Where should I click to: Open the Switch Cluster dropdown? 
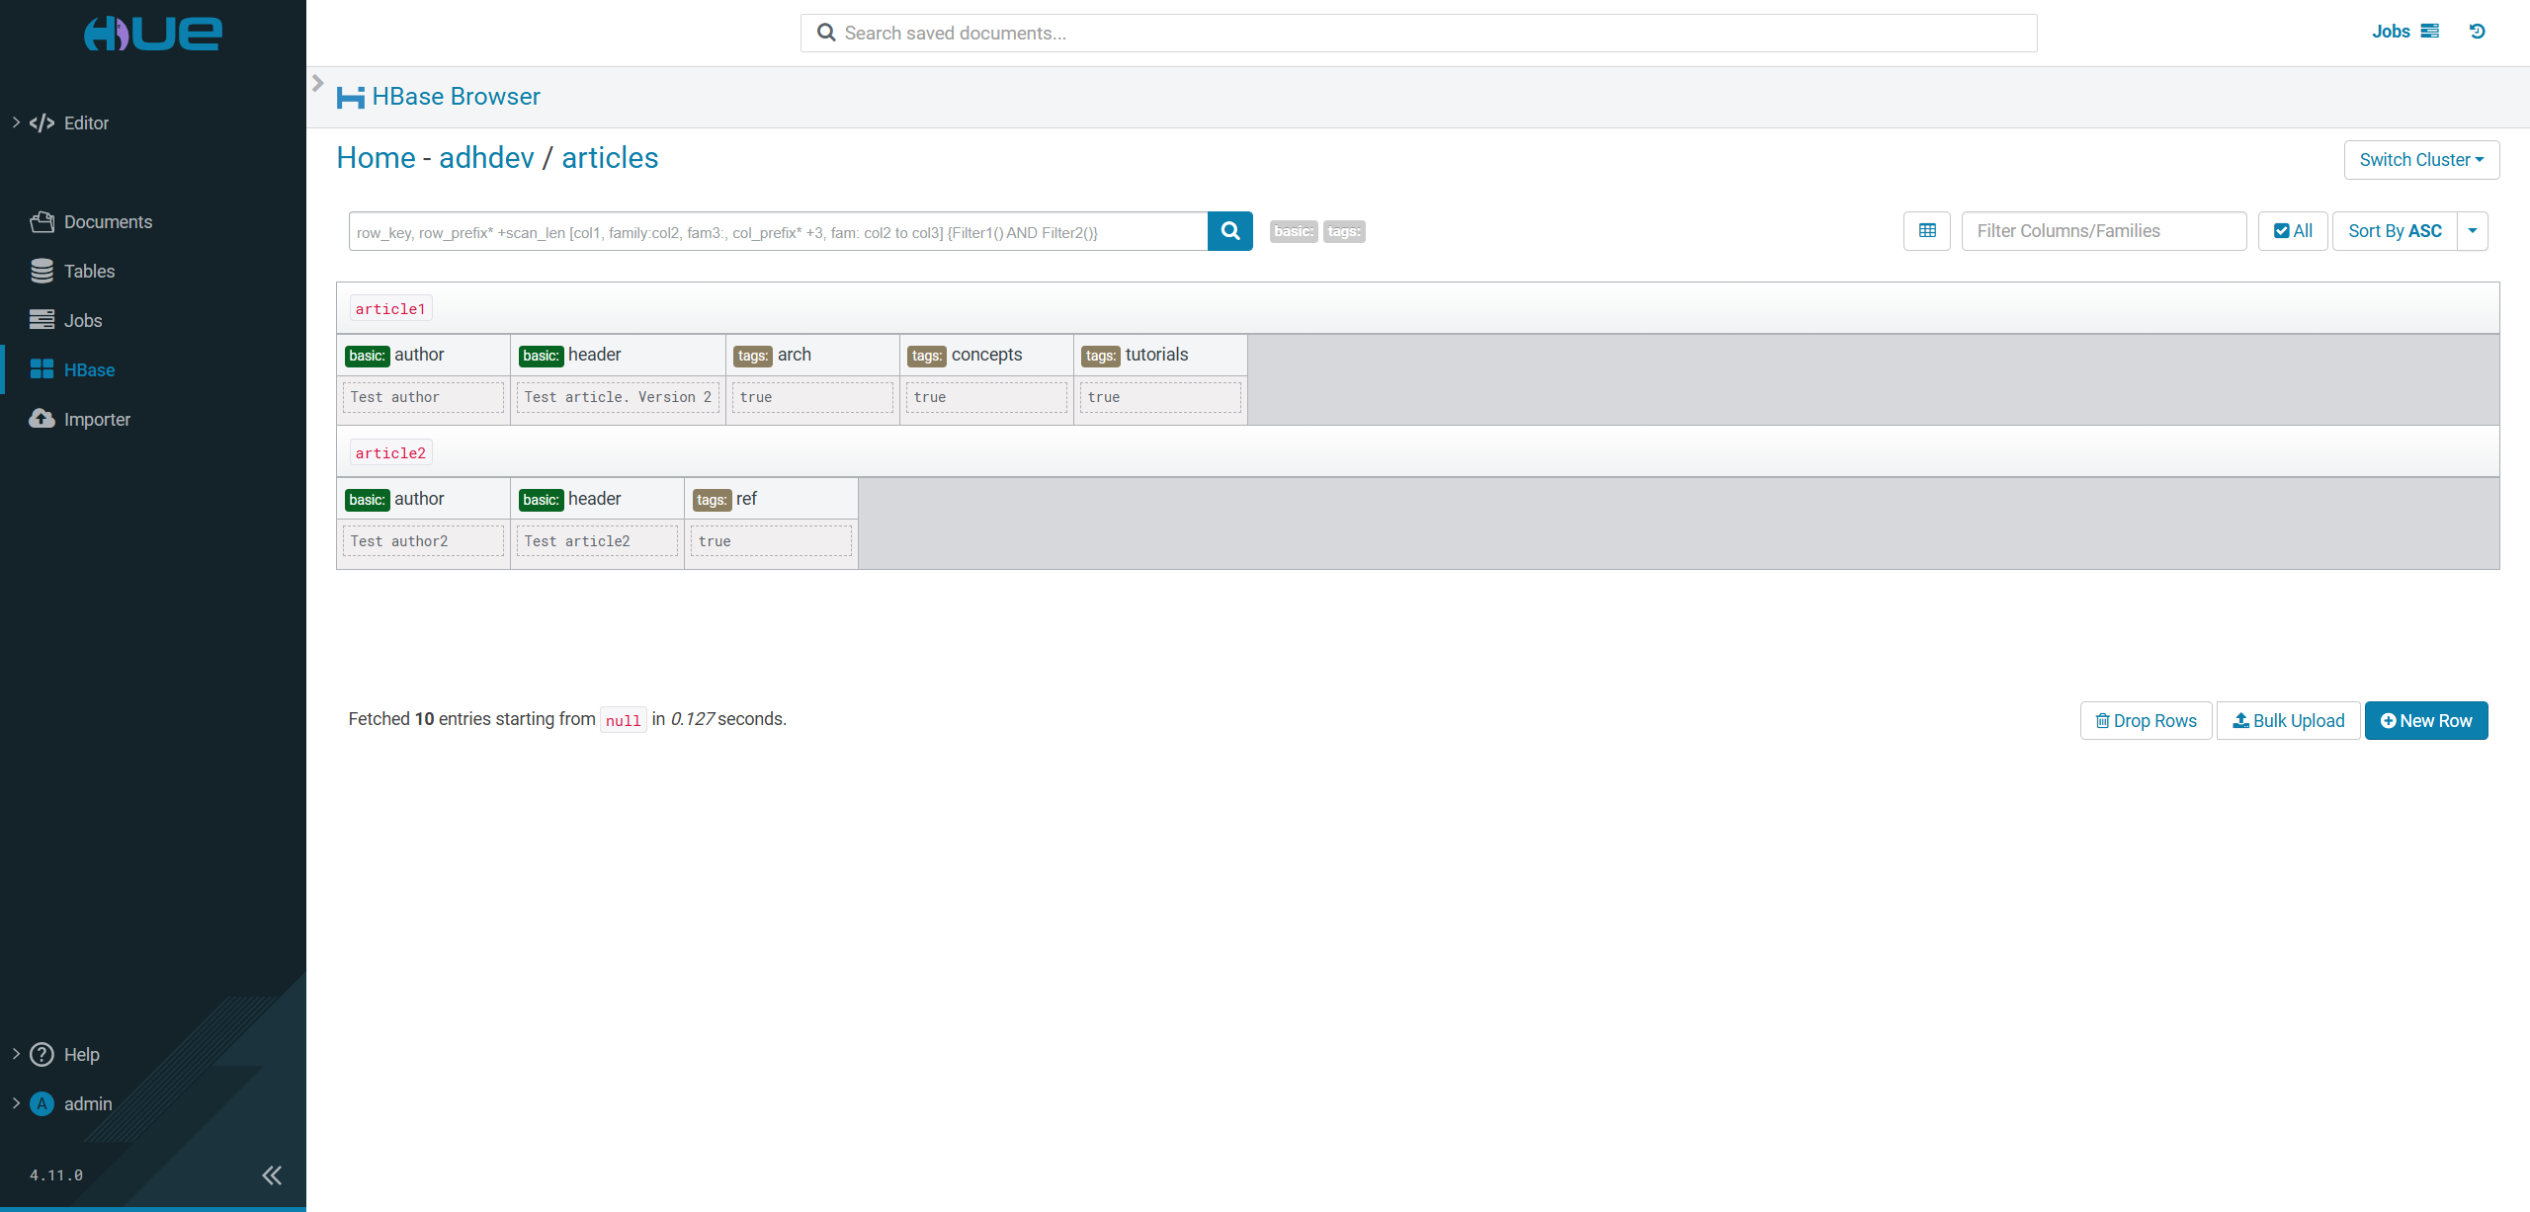(2420, 159)
